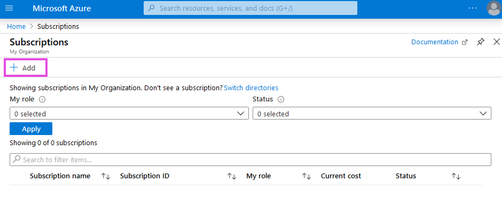The width and height of the screenshot is (502, 206).
Task: Close the Subscriptions blade
Action: (497, 42)
